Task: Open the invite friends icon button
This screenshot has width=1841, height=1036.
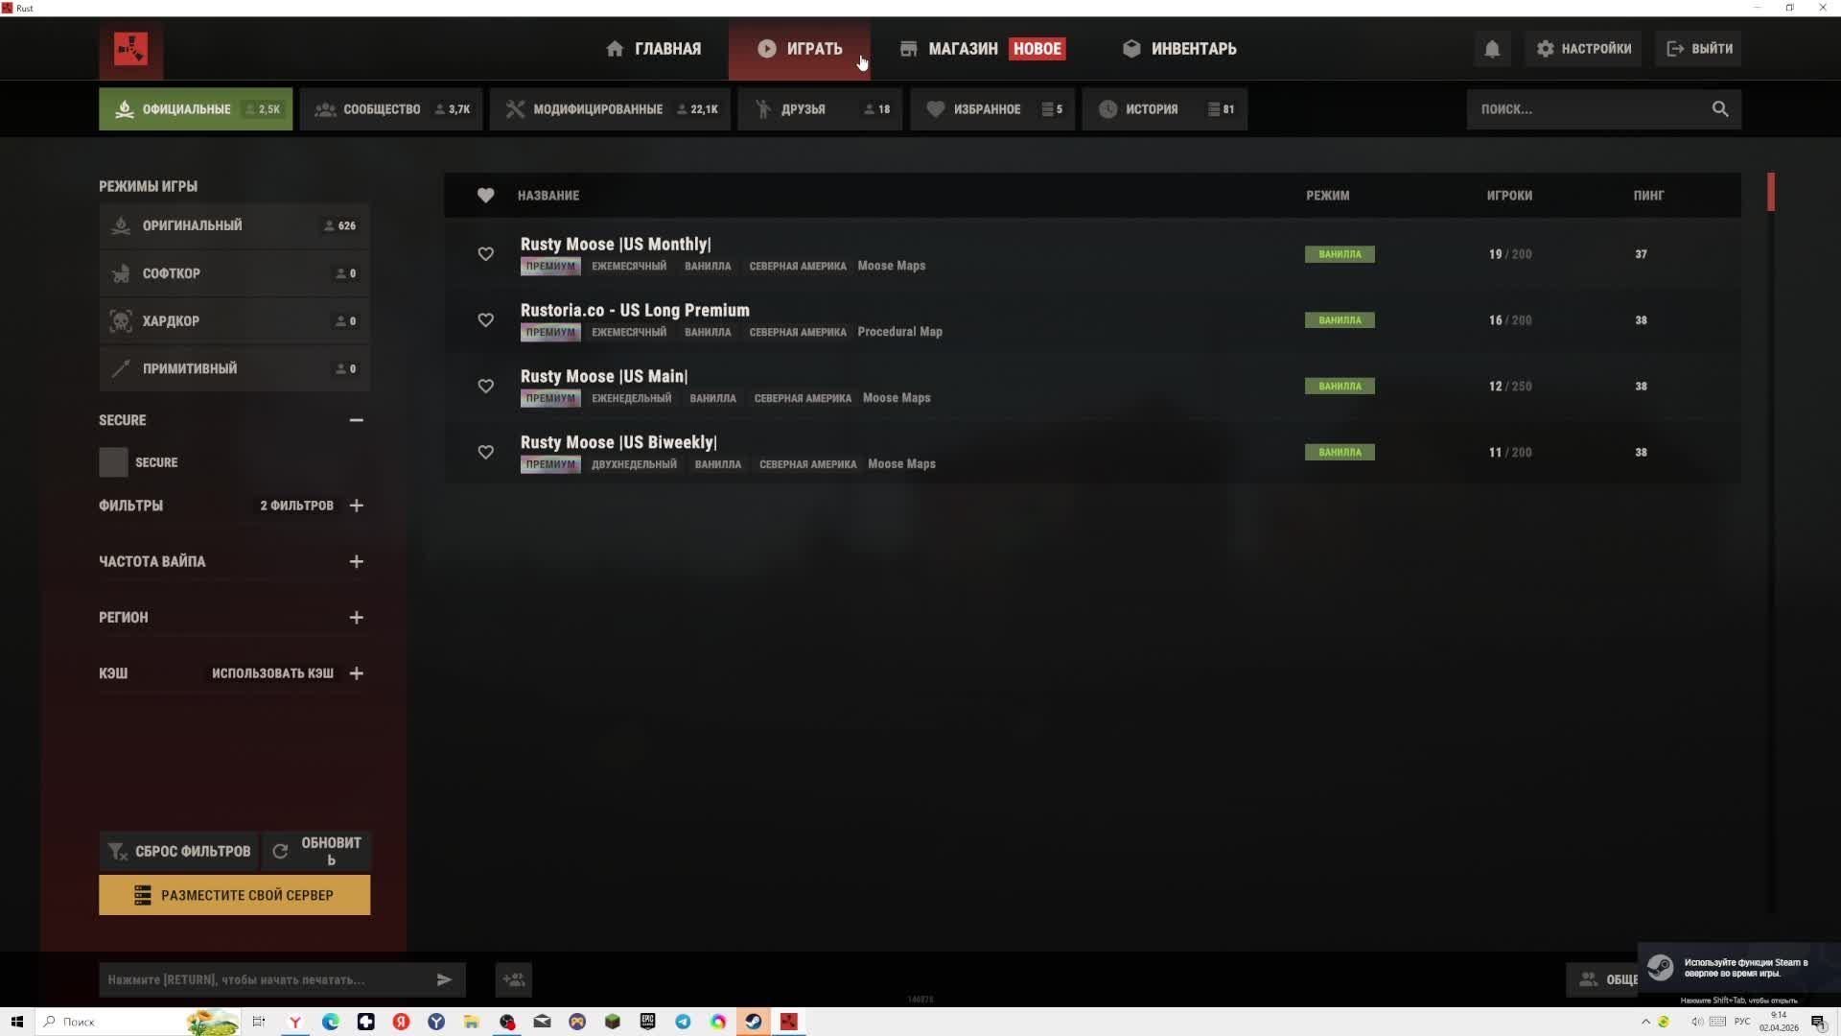Action: (514, 979)
